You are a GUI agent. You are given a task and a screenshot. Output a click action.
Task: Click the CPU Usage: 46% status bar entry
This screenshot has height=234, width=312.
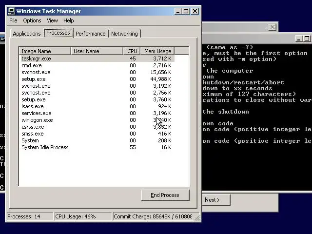pos(83,216)
